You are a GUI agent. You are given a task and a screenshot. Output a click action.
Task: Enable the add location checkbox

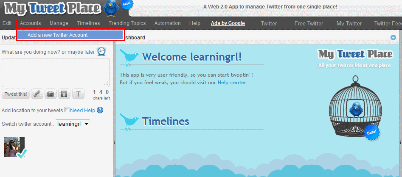click(67, 110)
